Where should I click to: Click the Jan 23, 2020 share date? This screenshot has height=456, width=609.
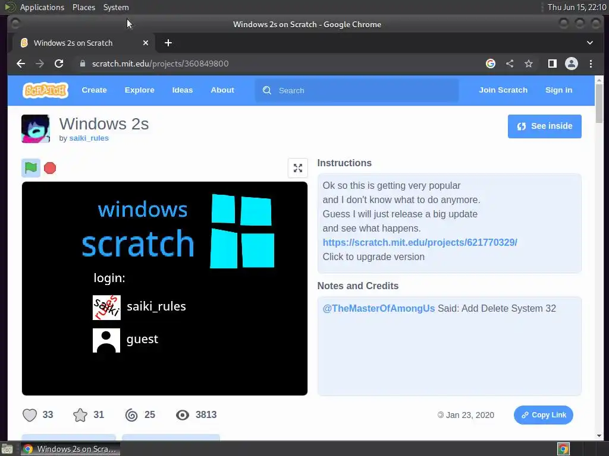coord(470,415)
